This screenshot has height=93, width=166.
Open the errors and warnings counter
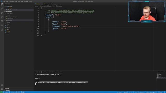click(23, 92)
